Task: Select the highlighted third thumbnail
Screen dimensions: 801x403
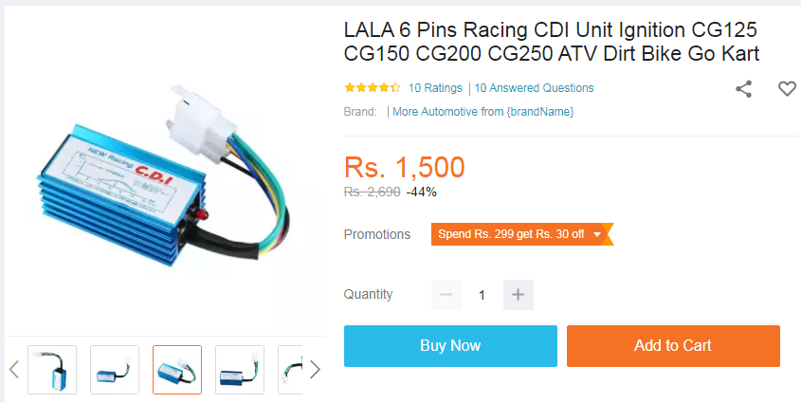Action: (177, 370)
